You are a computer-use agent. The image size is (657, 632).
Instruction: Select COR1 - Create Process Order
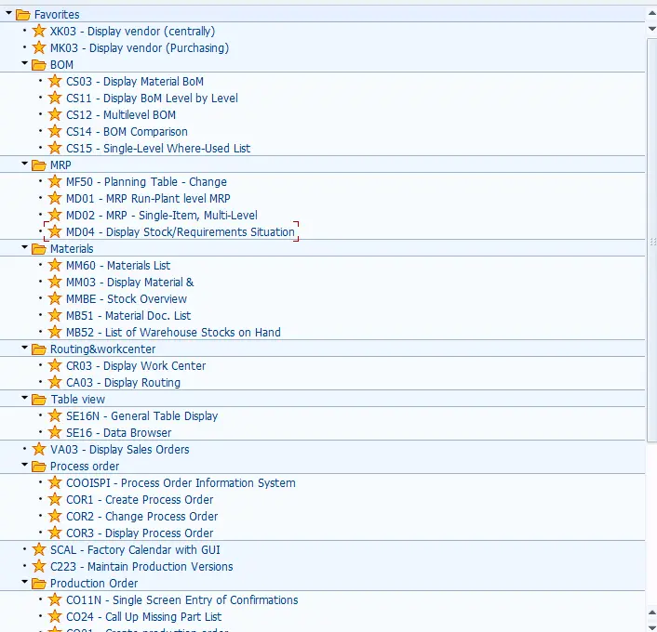point(139,499)
